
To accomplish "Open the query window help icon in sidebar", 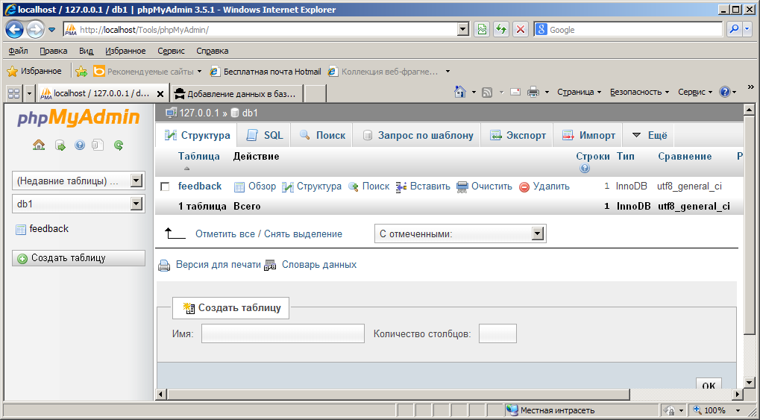I will tap(80, 145).
